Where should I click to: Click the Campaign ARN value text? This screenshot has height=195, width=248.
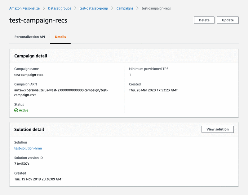[61, 93]
